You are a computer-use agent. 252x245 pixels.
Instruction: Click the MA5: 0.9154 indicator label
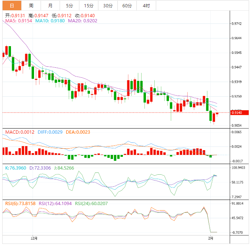19,21
